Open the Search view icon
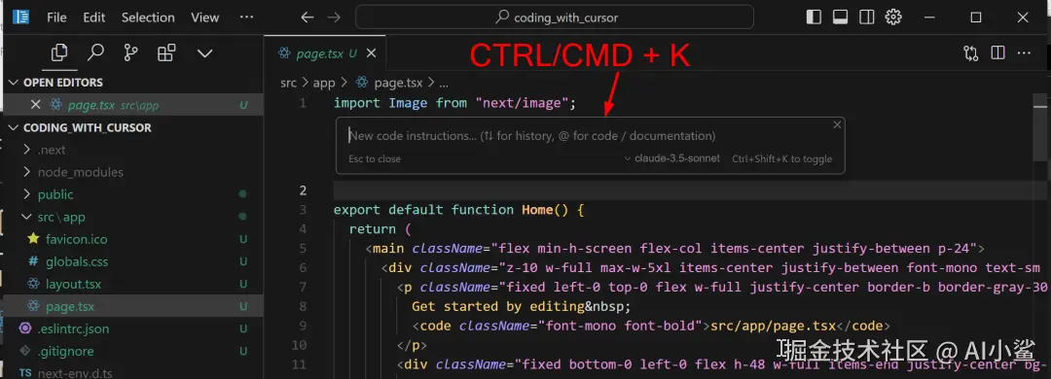Image resolution: width=1051 pixels, height=379 pixels. (x=95, y=52)
